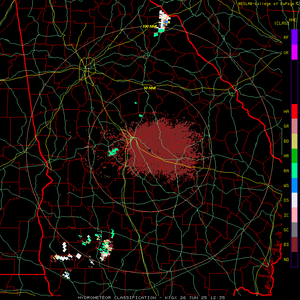Click the KJGX radar site identifier

[171, 298]
